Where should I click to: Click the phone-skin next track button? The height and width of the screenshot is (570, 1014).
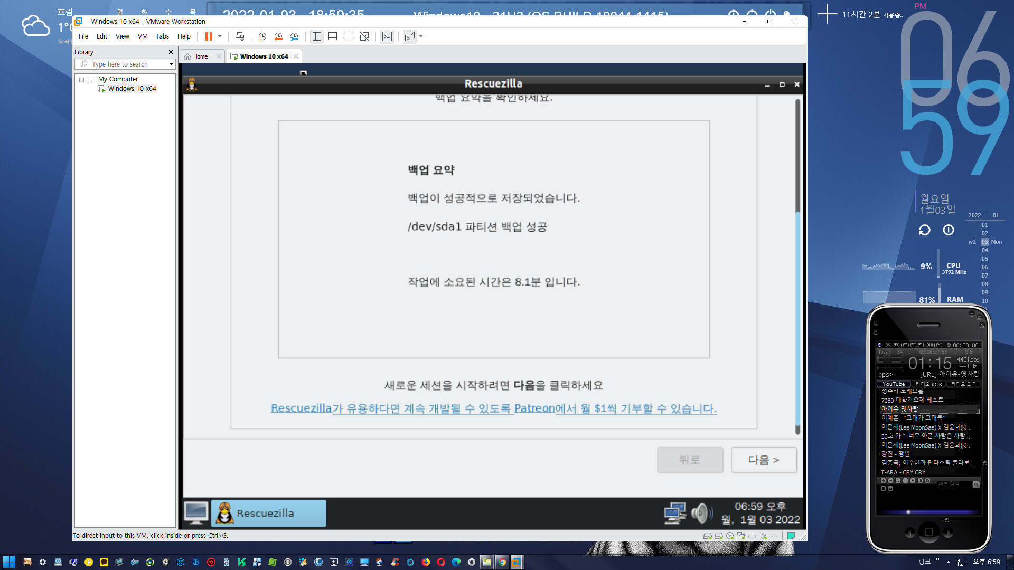click(948, 533)
